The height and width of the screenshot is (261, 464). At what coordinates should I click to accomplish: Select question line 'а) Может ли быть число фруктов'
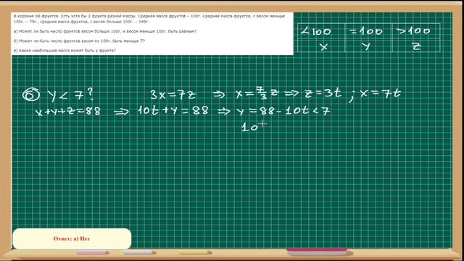[105, 31]
